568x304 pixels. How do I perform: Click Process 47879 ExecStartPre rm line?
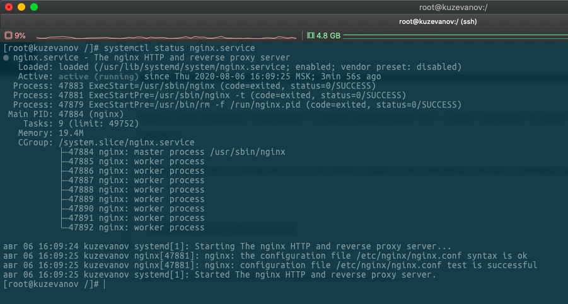[237, 105]
